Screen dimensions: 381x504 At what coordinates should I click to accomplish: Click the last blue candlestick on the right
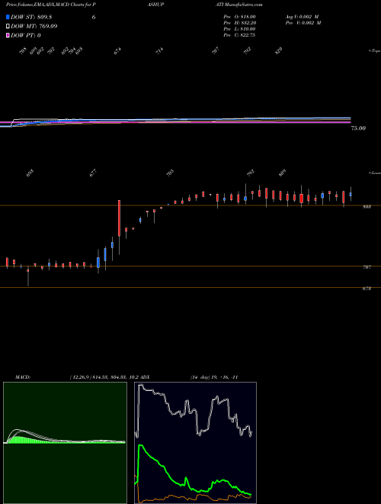tap(351, 194)
